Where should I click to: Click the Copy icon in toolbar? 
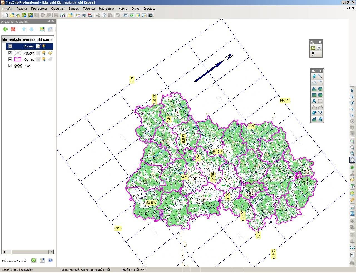(104, 15)
